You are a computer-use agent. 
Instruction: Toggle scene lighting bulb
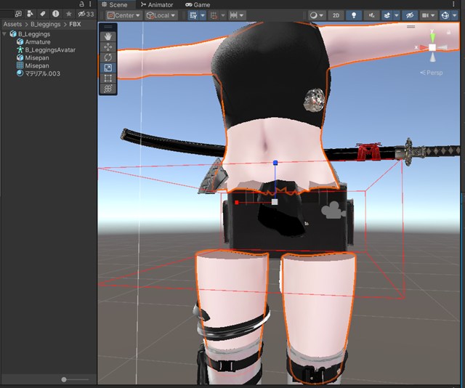(355, 15)
